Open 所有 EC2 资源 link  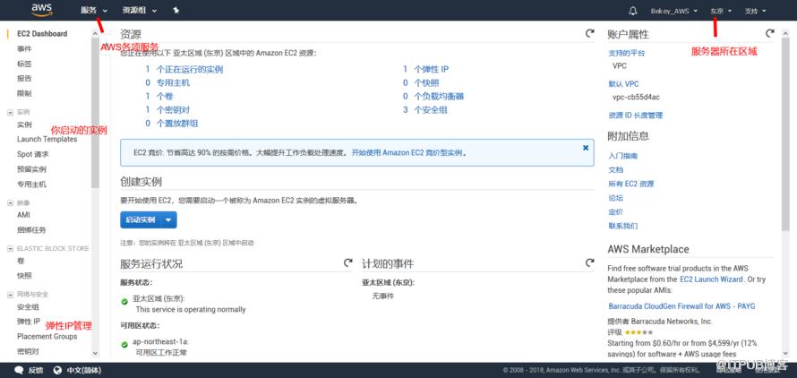click(630, 184)
